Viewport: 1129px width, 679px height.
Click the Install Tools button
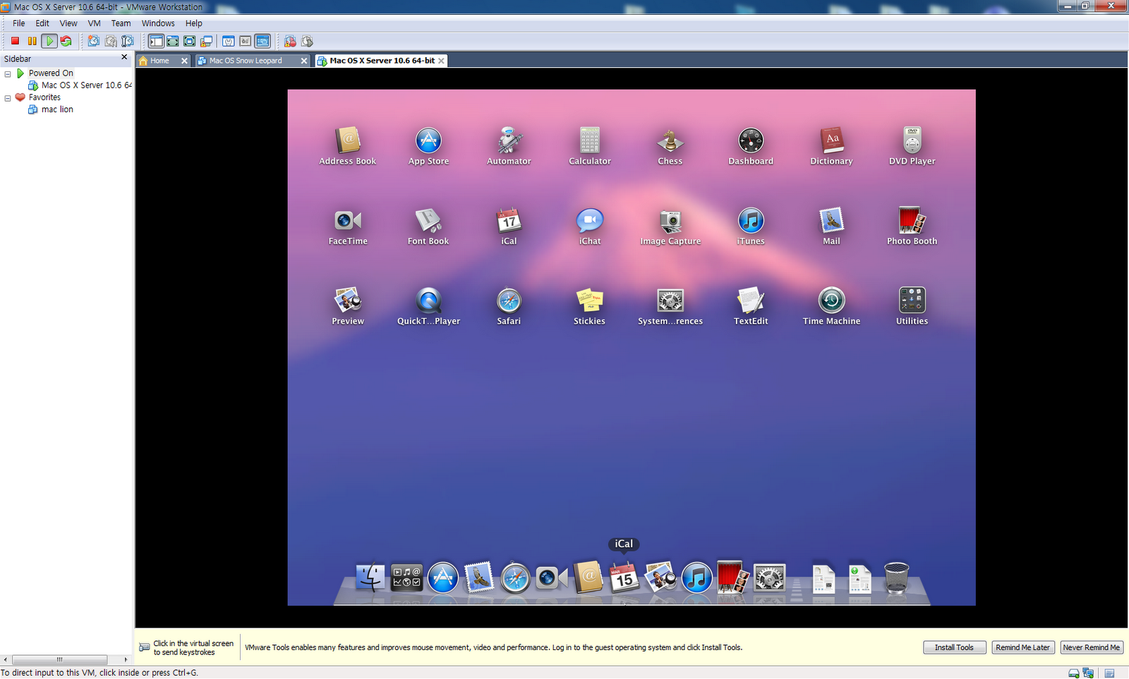[954, 647]
